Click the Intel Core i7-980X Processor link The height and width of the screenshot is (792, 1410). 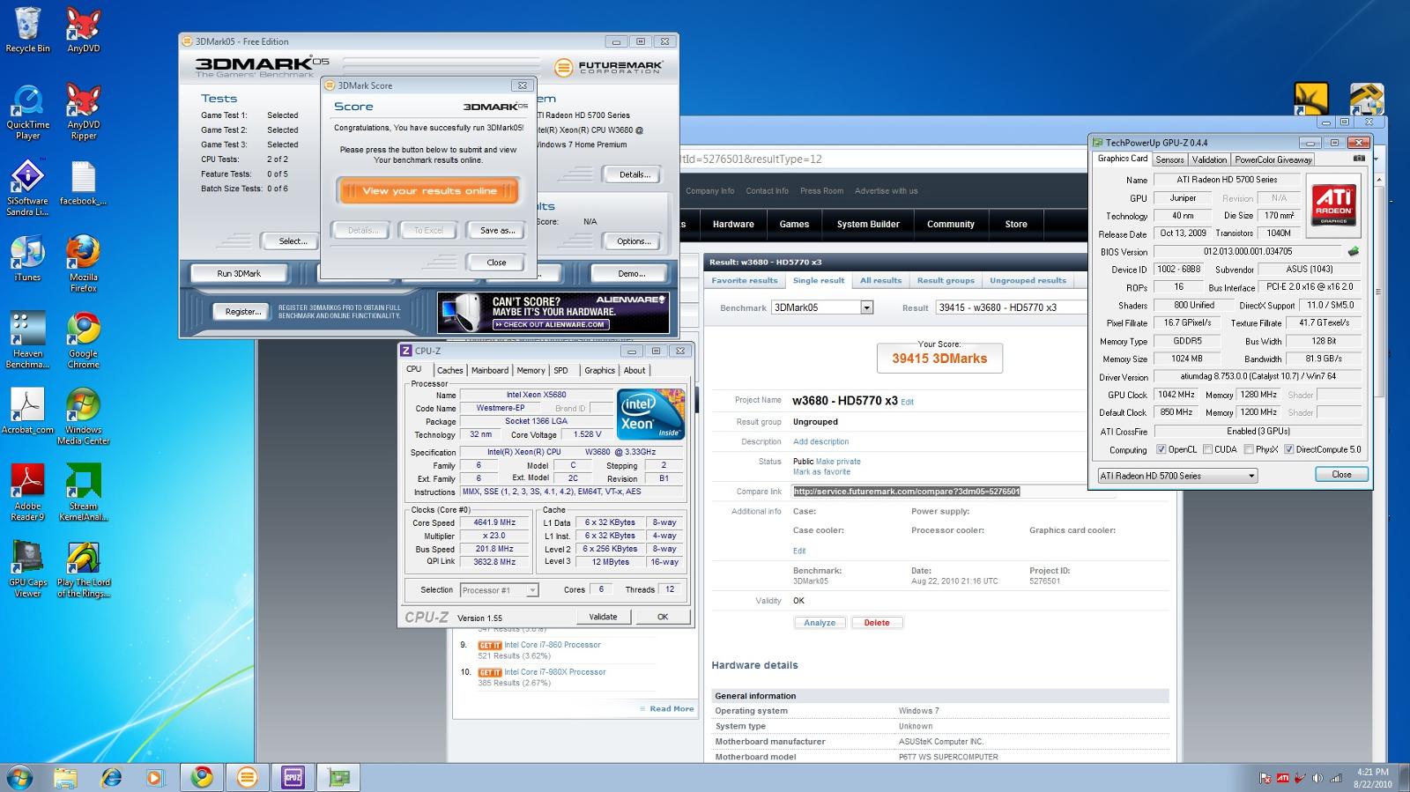(554, 672)
